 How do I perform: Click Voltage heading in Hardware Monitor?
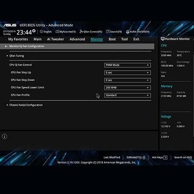(x=166, y=116)
